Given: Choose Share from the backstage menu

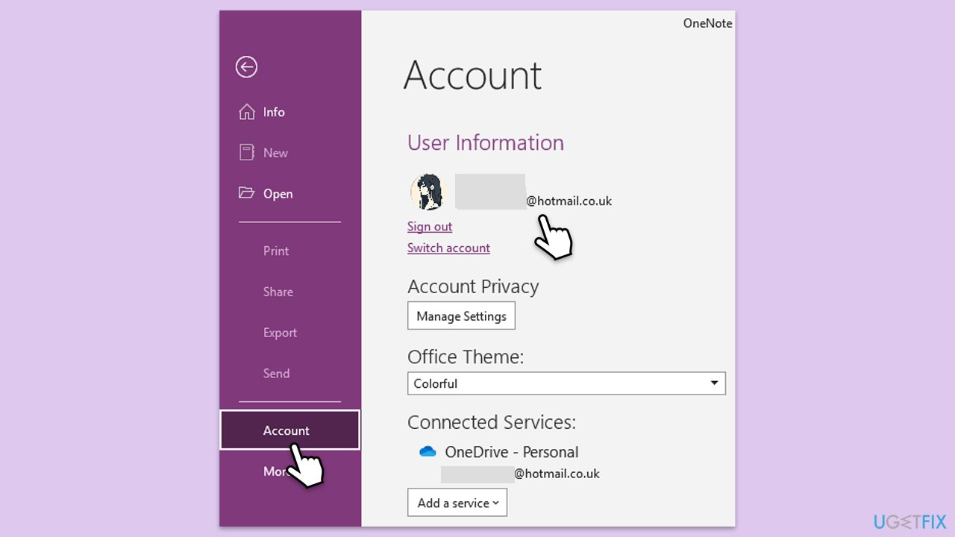Looking at the screenshot, I should (x=278, y=292).
